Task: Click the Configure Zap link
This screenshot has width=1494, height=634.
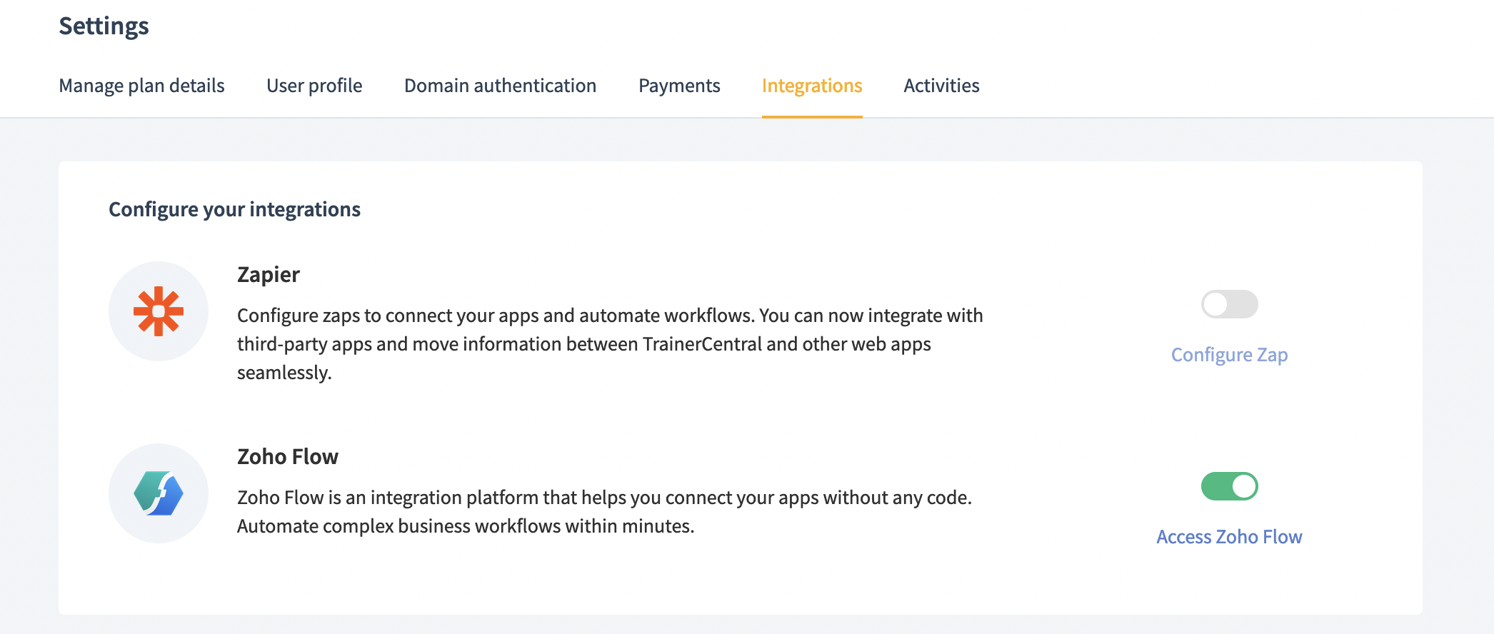Action: pyautogui.click(x=1229, y=355)
